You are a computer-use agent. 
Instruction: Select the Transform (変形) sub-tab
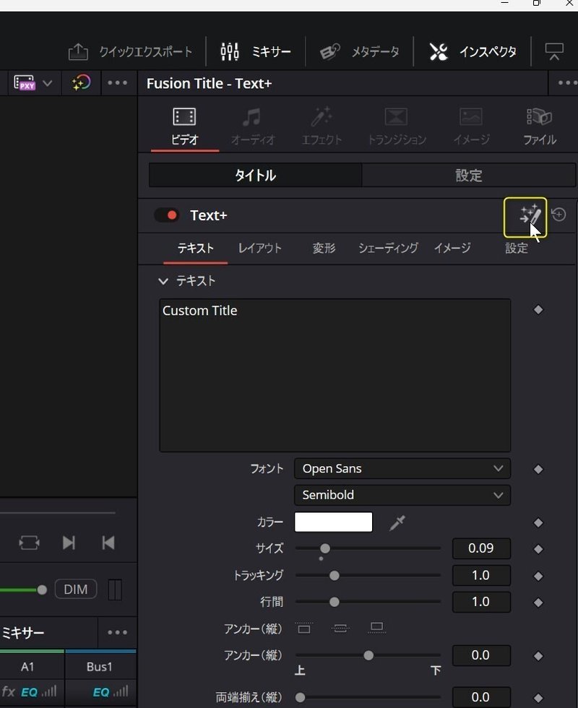[324, 249]
